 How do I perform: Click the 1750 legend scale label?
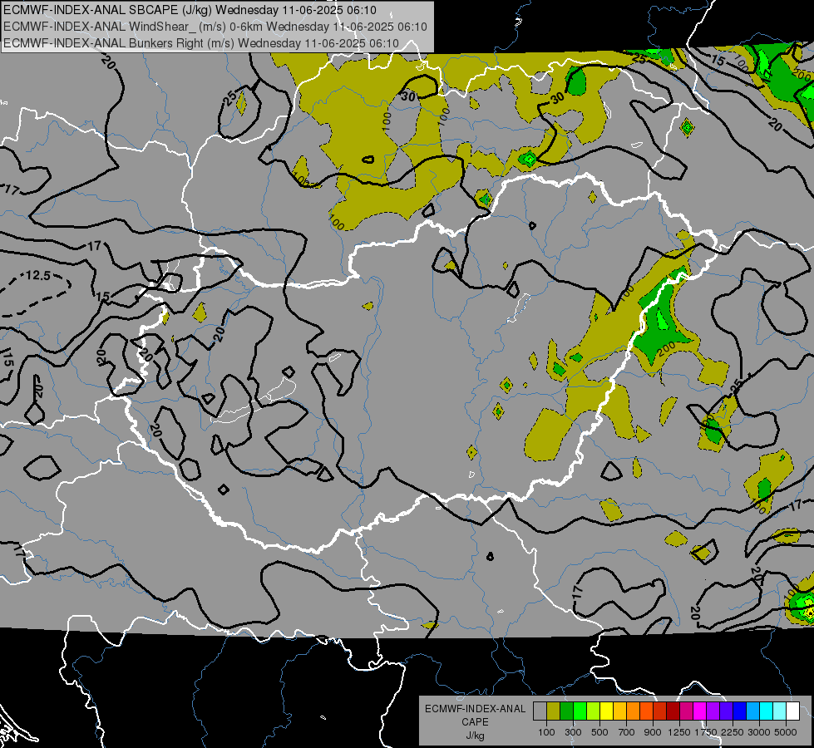click(706, 732)
